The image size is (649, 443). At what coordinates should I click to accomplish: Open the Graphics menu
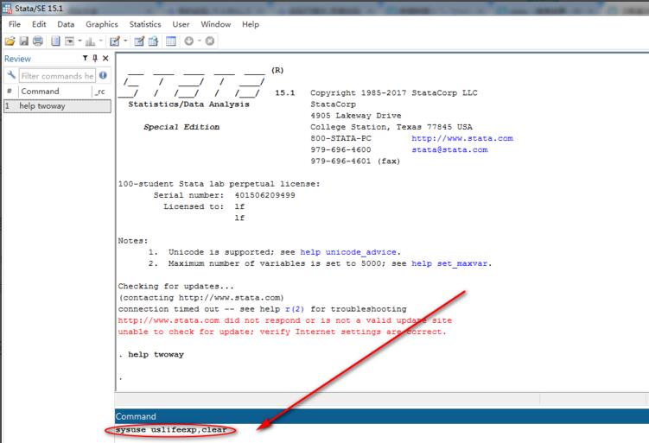(102, 24)
